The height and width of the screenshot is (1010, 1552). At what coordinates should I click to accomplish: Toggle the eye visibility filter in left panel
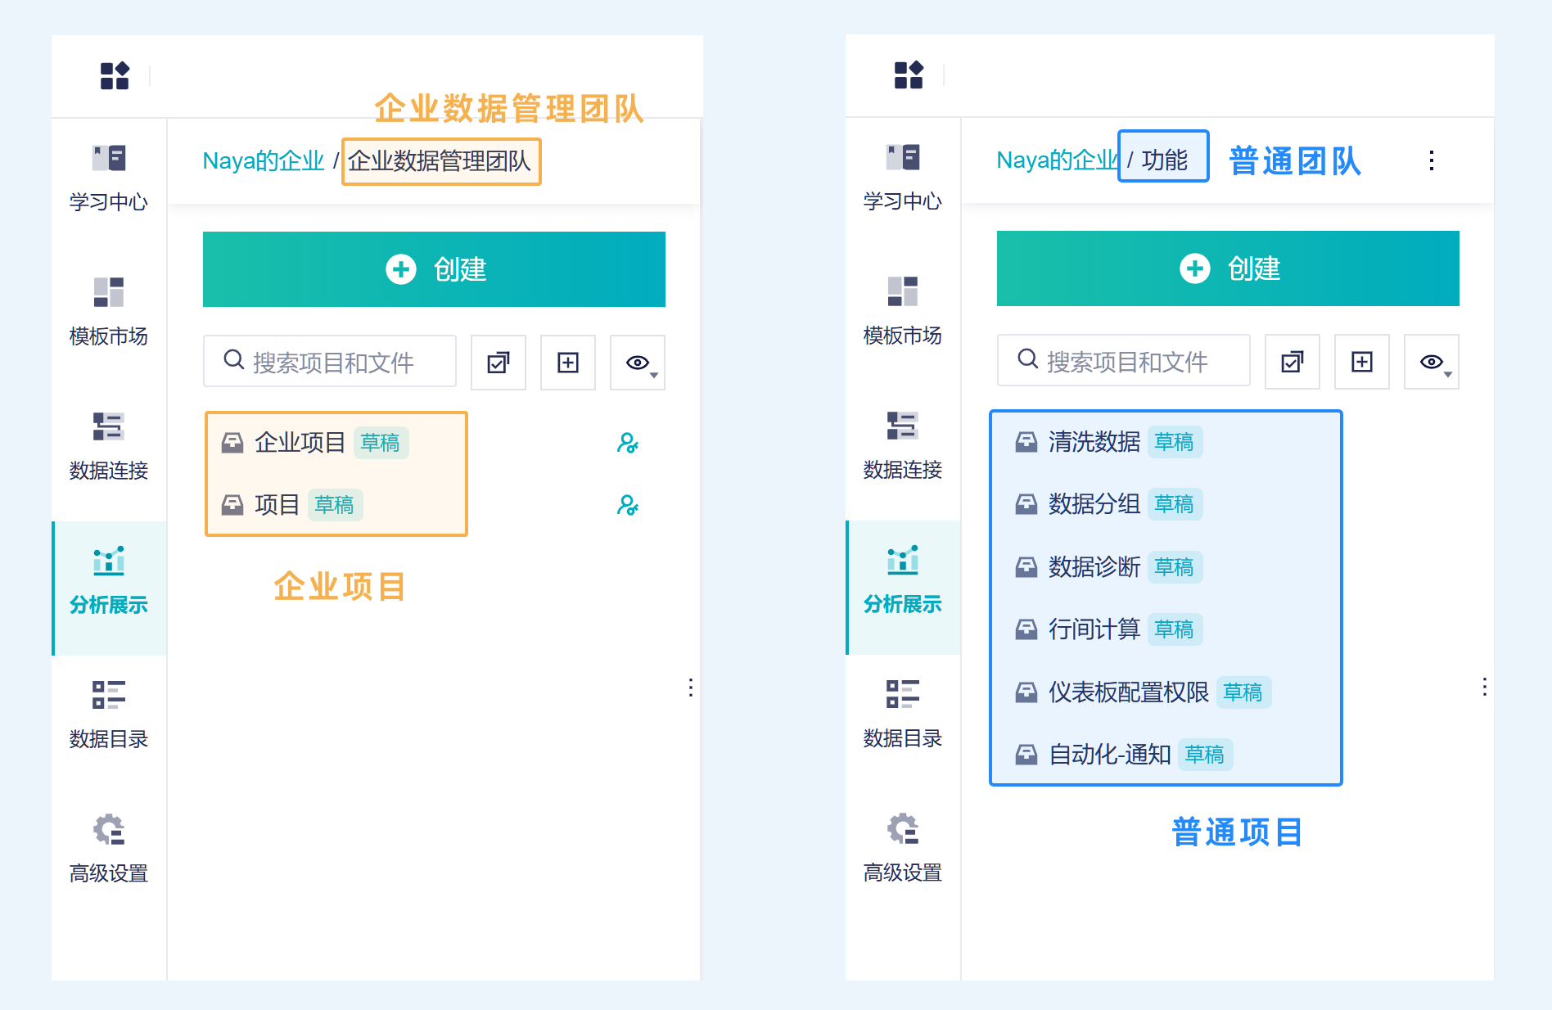(638, 363)
